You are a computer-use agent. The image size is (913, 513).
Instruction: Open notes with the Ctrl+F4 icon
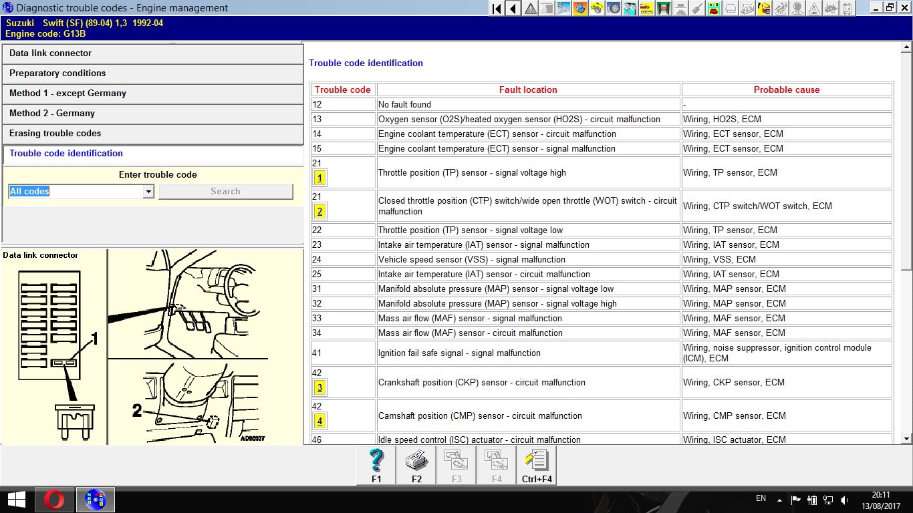(x=537, y=465)
